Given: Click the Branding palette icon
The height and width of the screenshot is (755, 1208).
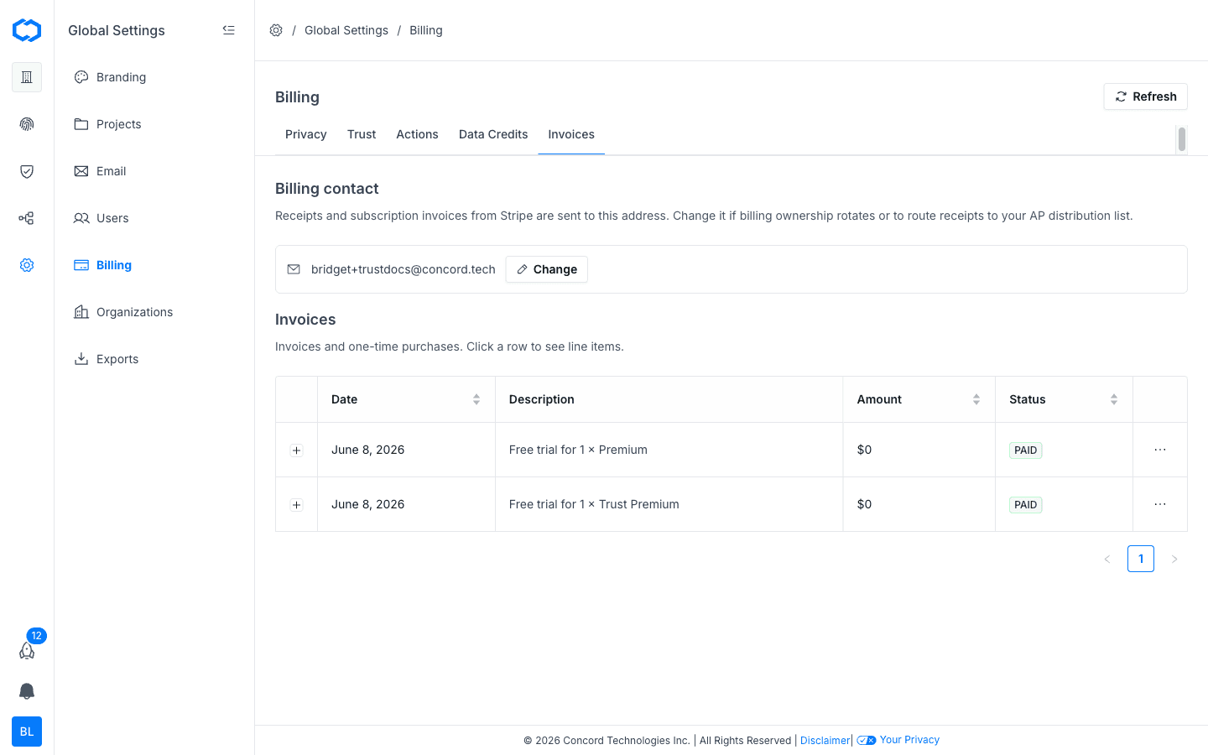Looking at the screenshot, I should [81, 77].
